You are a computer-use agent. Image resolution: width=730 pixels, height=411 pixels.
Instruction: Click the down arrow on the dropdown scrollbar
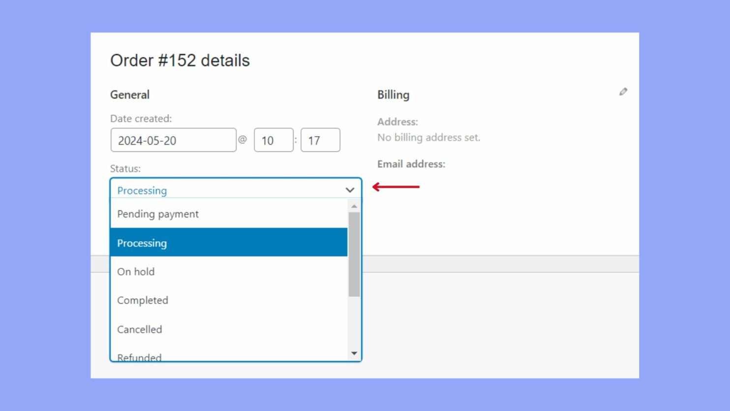click(354, 352)
